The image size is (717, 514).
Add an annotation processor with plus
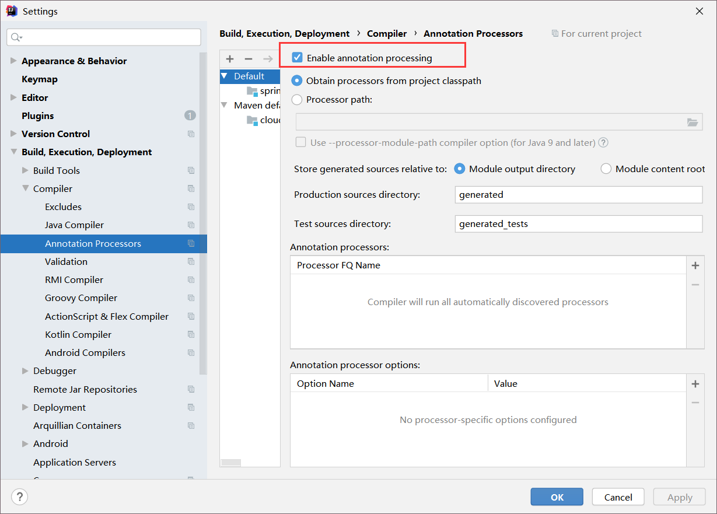point(695,265)
